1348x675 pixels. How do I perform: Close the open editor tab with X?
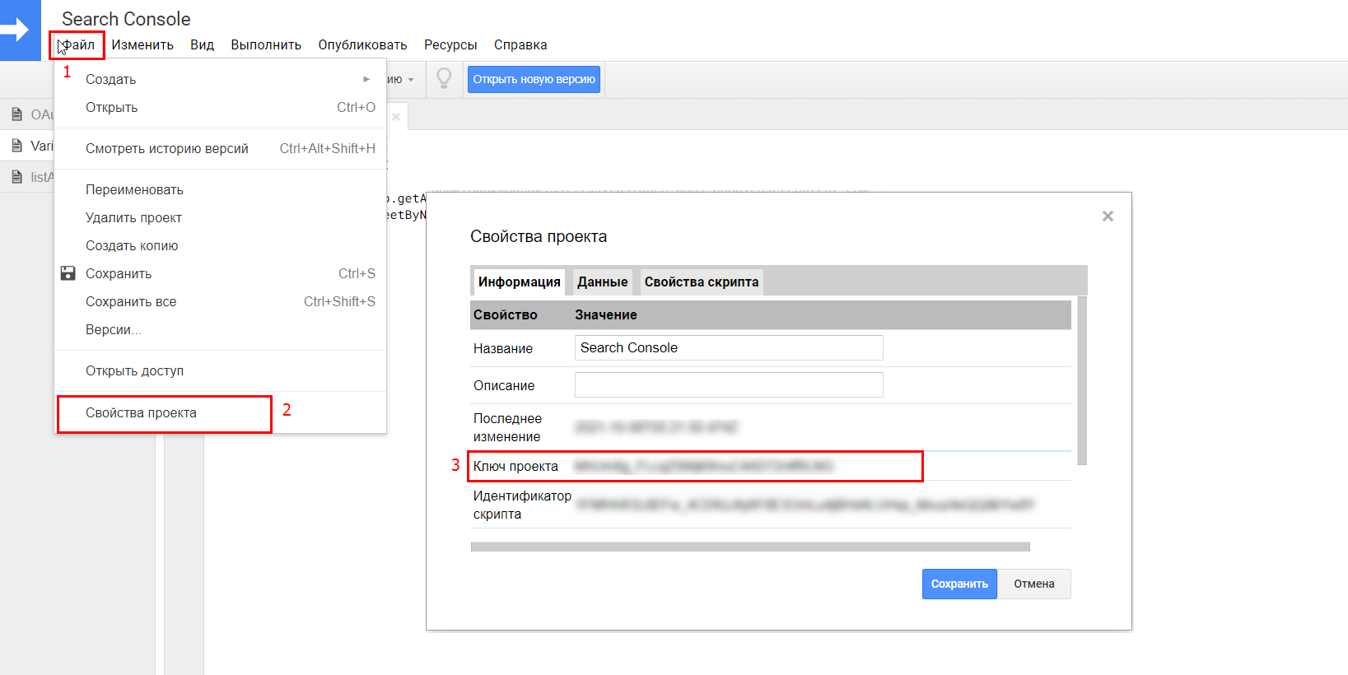click(x=396, y=117)
